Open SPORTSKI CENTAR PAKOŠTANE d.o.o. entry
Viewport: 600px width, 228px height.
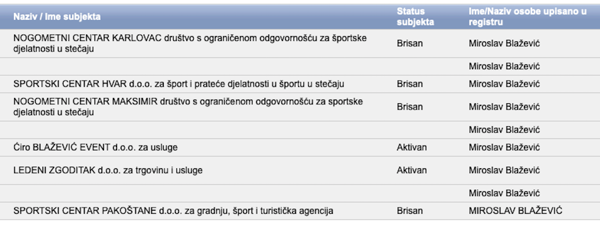[x=173, y=211]
